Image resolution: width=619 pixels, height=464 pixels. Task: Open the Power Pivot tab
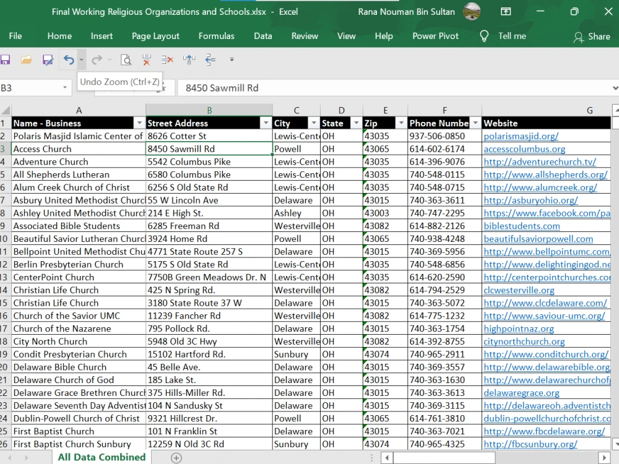tap(435, 36)
